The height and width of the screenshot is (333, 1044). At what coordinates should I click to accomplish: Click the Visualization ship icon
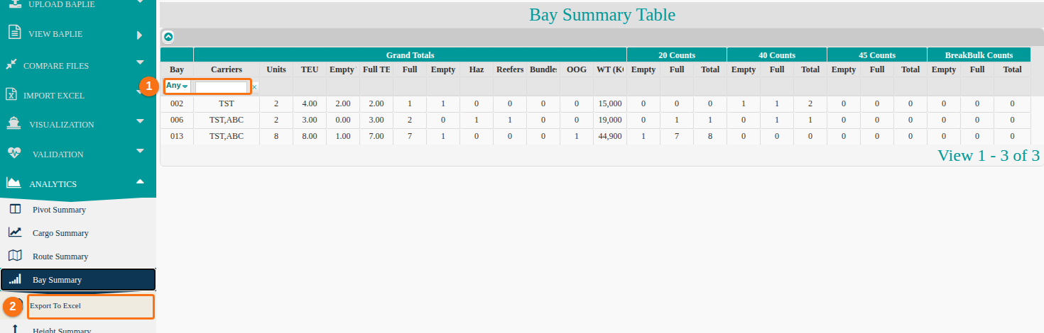tap(13, 123)
